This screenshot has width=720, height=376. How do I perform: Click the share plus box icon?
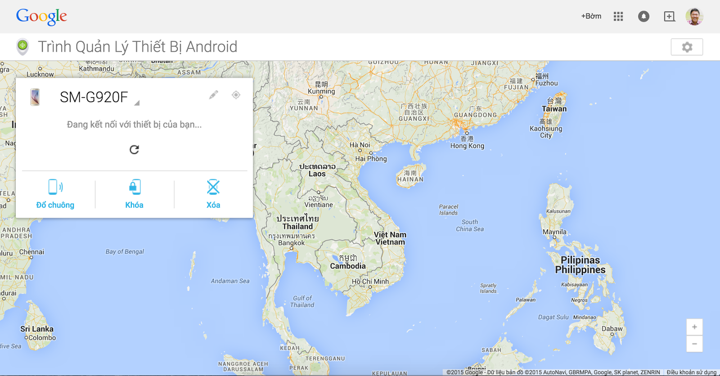coord(669,17)
